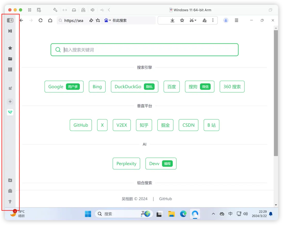Open the hamburger main menu

coord(236,20)
